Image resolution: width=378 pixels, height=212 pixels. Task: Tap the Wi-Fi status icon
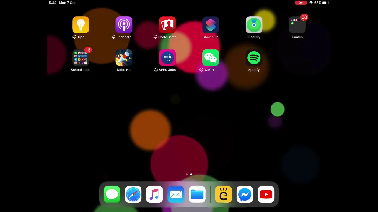pyautogui.click(x=311, y=3)
